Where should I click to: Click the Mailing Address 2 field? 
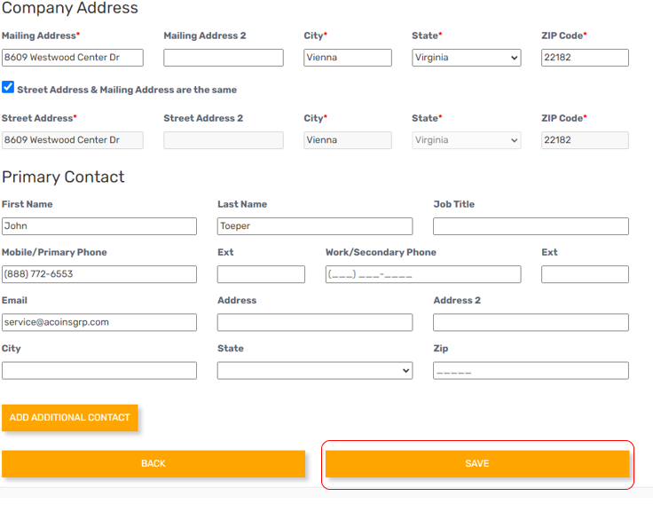click(224, 58)
